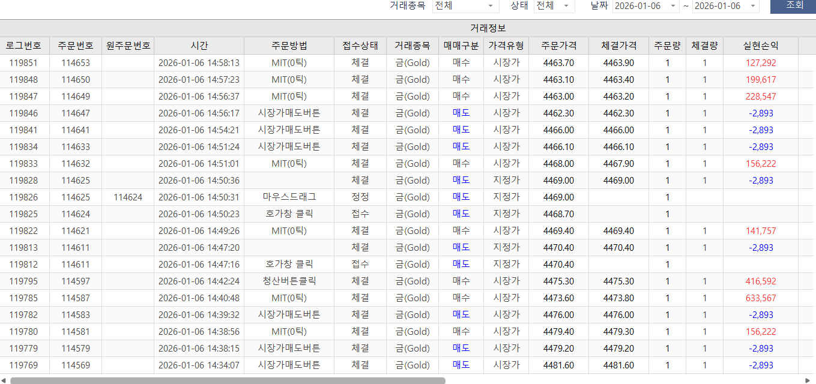Click 매수 in row 119833
Image resolution: width=816 pixels, height=384 pixels.
[x=461, y=164]
